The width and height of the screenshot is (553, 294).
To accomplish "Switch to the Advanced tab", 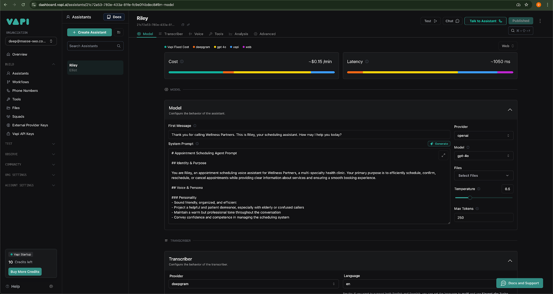I will [265, 34].
